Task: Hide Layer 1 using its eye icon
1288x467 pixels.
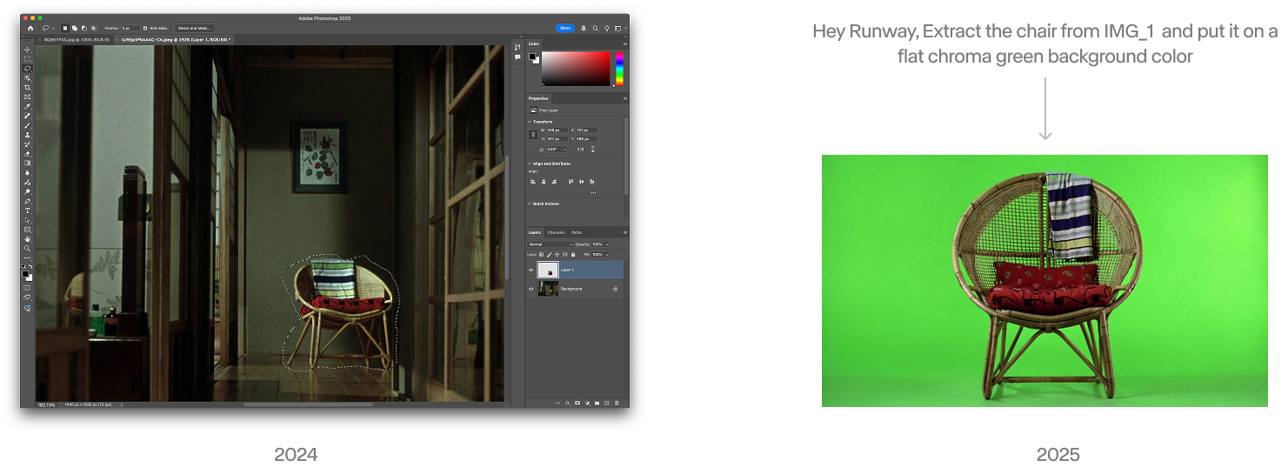Action: point(531,270)
